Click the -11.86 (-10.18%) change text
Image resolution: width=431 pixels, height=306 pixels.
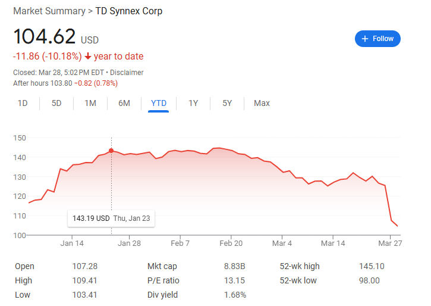(x=48, y=56)
